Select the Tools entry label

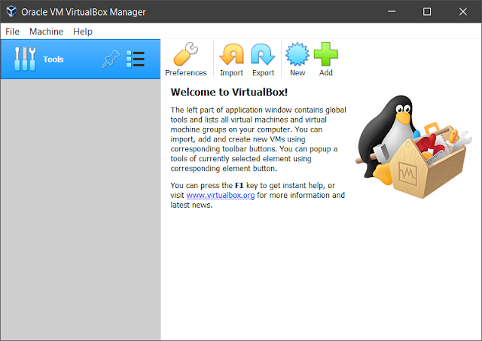(53, 59)
